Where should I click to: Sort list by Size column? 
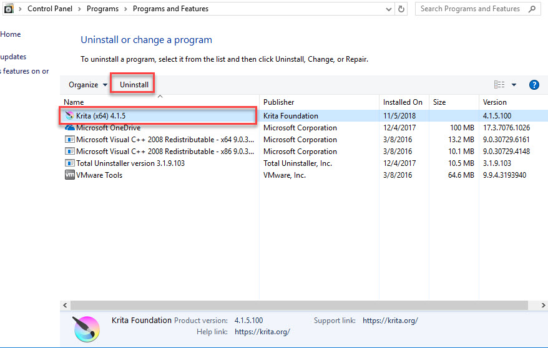tap(439, 102)
